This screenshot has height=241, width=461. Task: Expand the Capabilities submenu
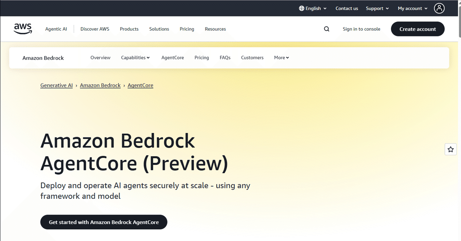[135, 58]
